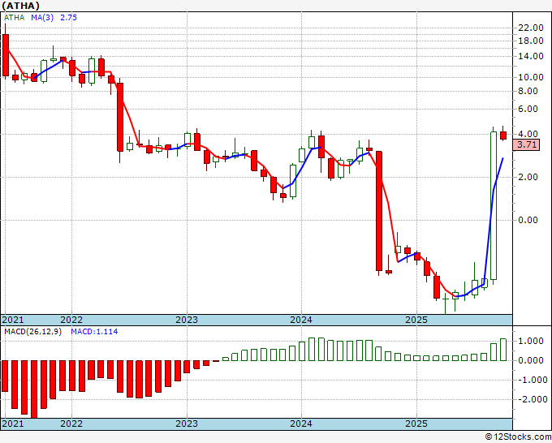Click 2024 on MACD time axis

coord(301,424)
